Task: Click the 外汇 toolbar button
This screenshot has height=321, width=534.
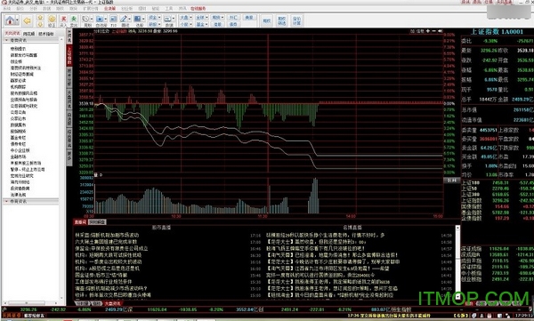Action: (x=233, y=18)
